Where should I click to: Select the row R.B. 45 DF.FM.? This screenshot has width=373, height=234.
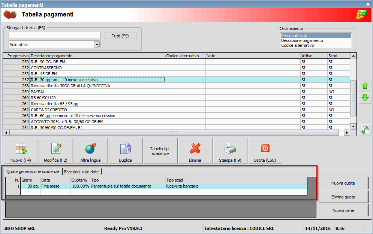tap(177, 74)
